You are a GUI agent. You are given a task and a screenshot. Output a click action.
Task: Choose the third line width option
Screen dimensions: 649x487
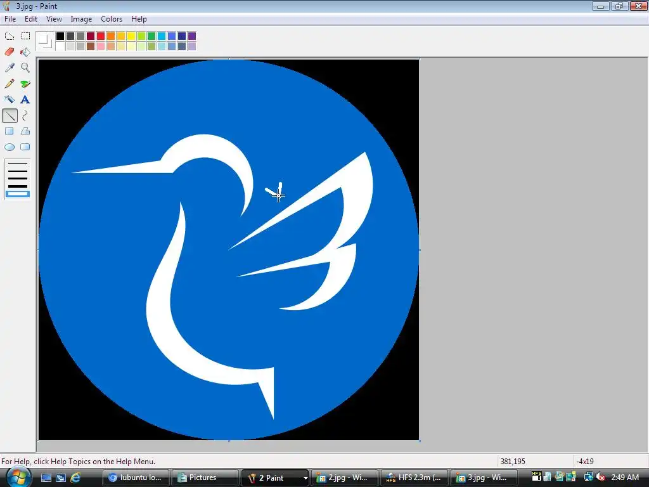pos(17,178)
